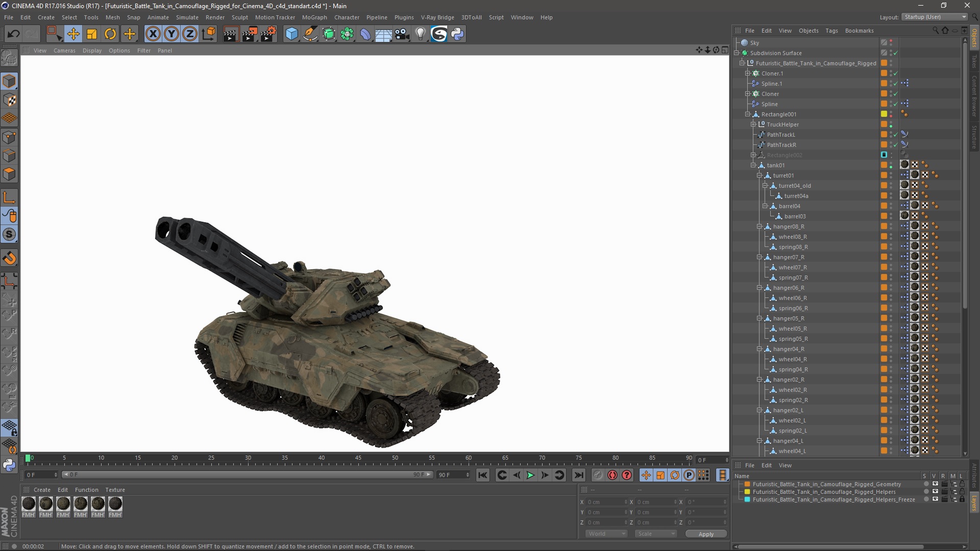Click the Python icon at sidebar bottom
Viewport: 980px width, 551px height.
[9, 465]
